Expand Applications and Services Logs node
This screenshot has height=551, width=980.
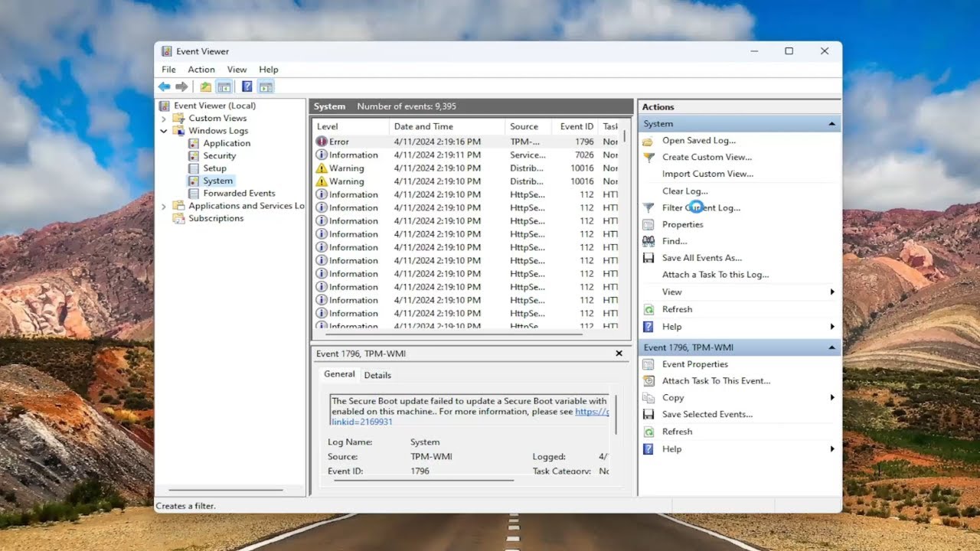tap(163, 207)
